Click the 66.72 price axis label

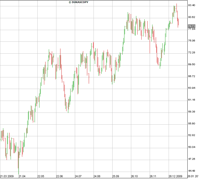point(192,76)
